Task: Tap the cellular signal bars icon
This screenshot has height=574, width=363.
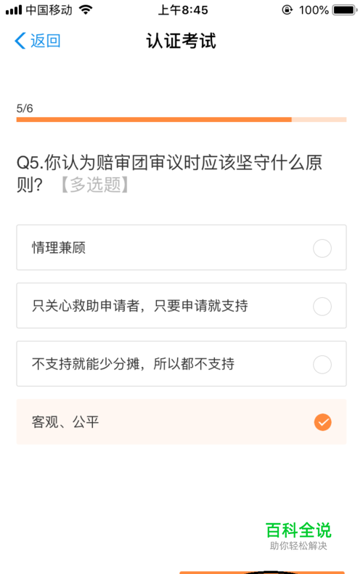Action: coord(14,10)
